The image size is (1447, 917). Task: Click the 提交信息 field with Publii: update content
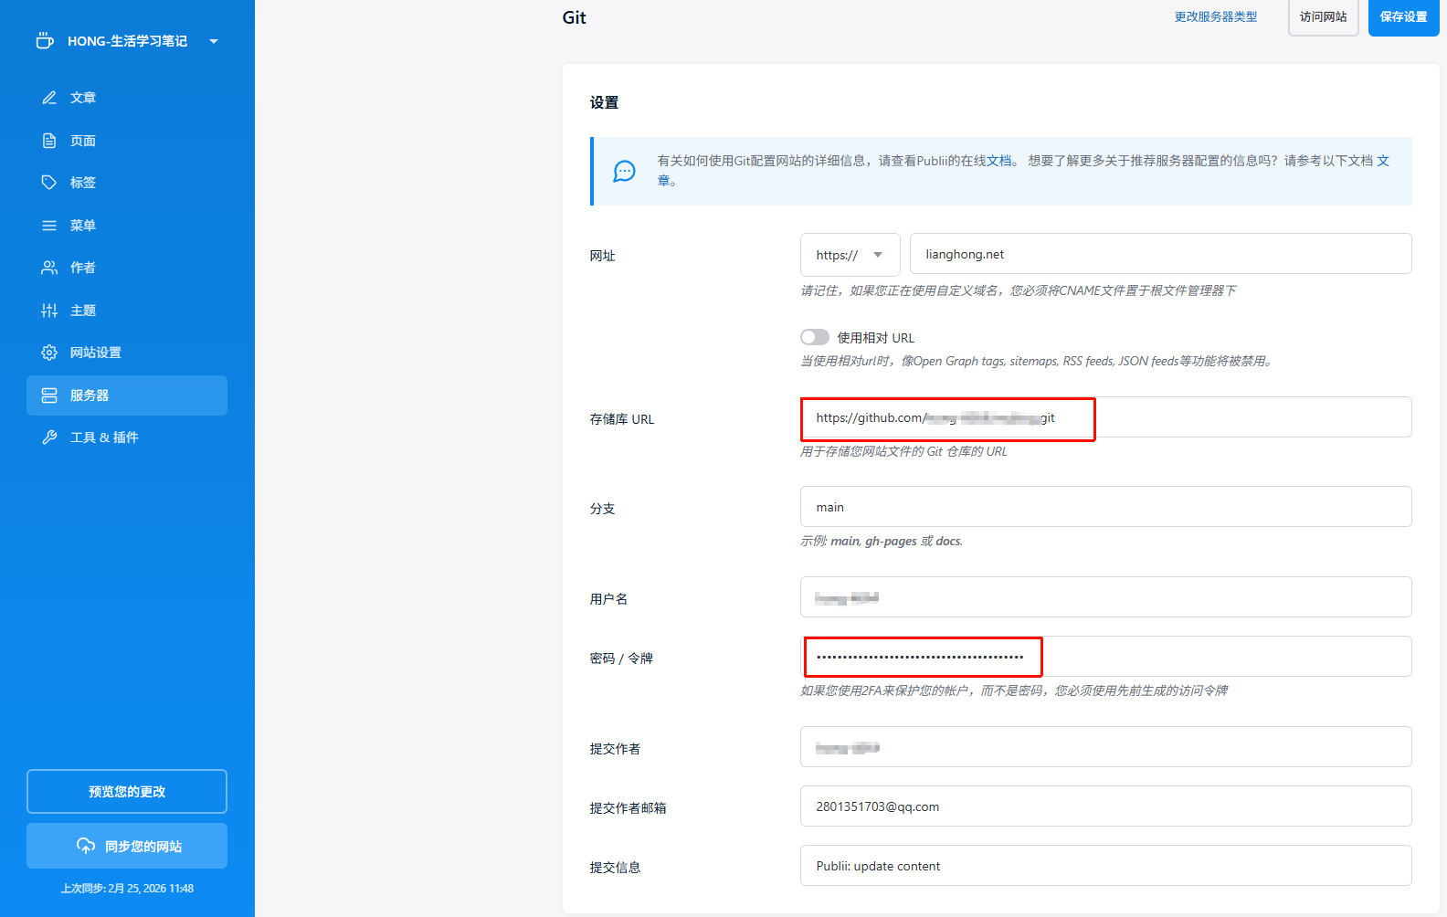pos(1105,866)
